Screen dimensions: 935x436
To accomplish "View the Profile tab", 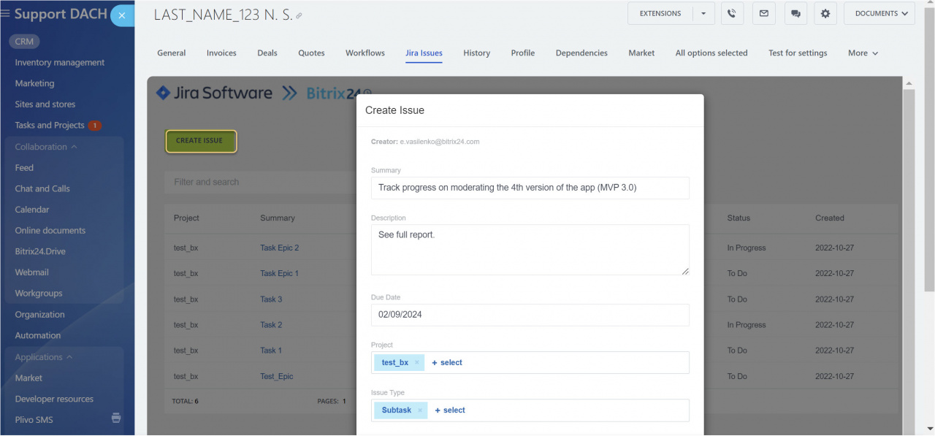I will click(x=523, y=53).
